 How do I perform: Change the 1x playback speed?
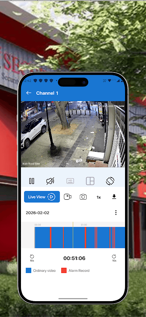point(99,197)
